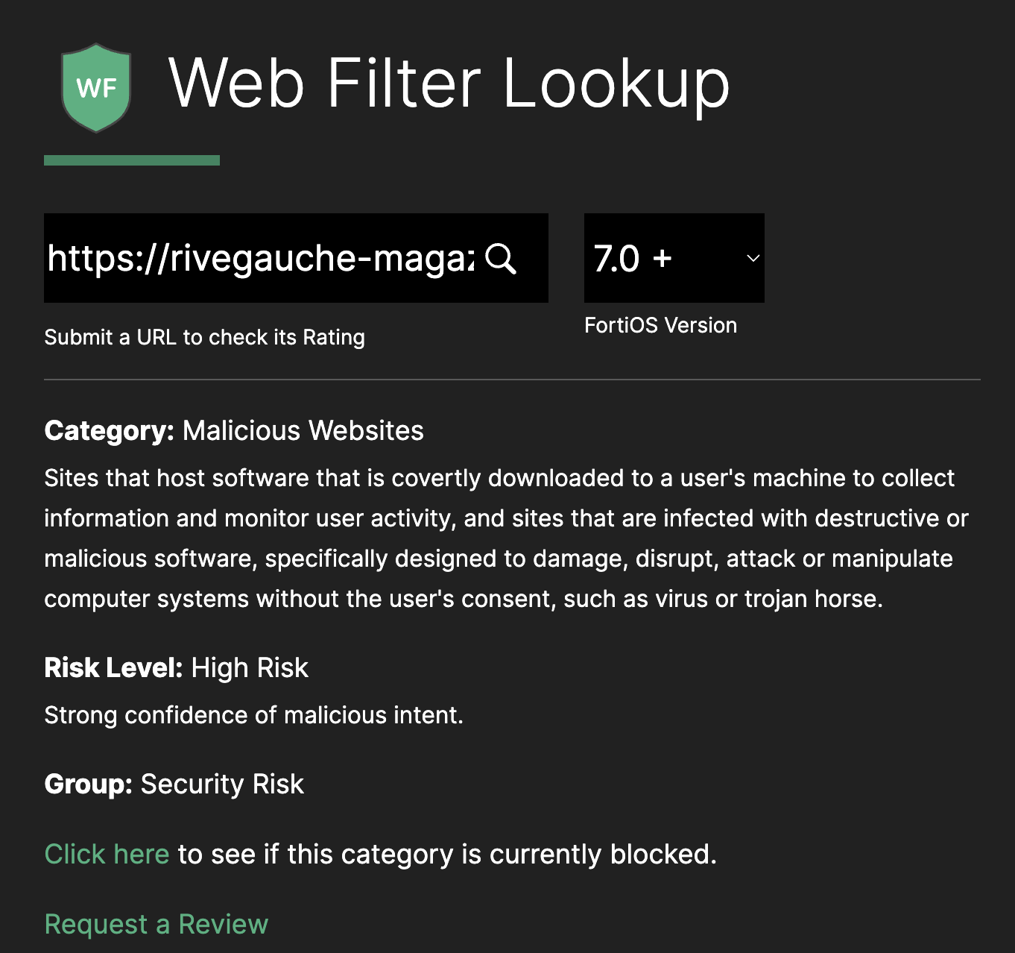Focus the URL lookup input field
Screen dimensions: 1015x953
[261, 259]
